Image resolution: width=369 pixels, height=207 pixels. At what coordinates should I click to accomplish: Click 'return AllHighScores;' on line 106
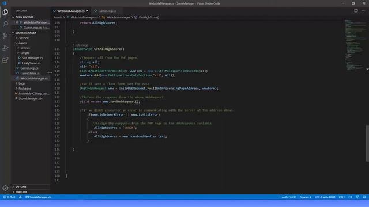click(x=99, y=23)
